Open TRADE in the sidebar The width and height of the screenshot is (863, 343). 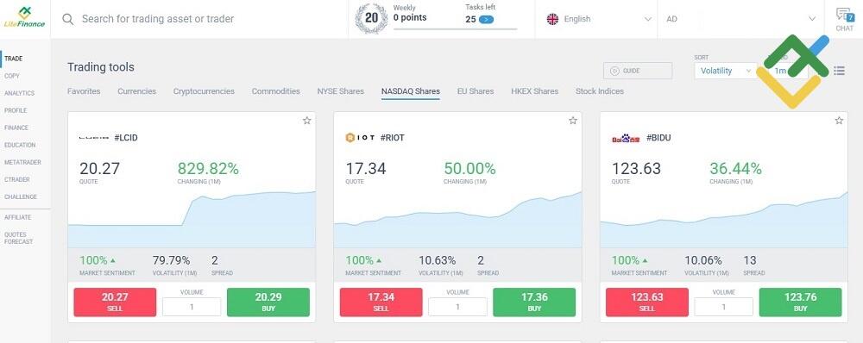click(14, 59)
